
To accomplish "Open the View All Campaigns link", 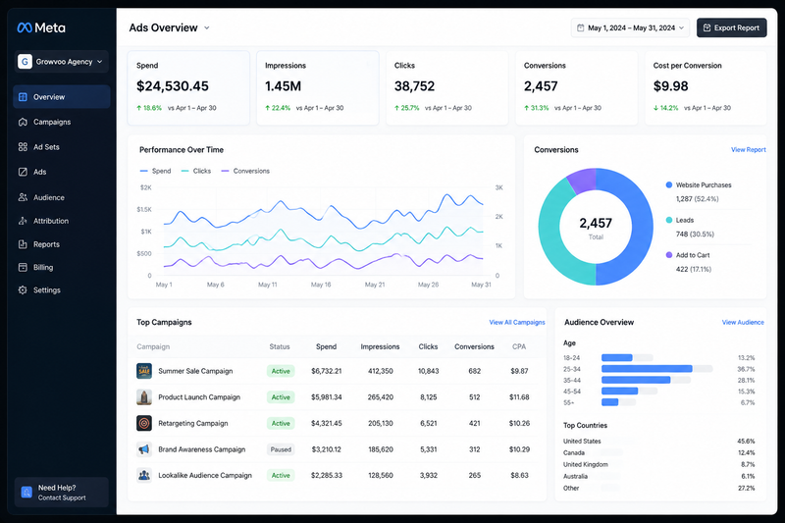I will coord(517,322).
